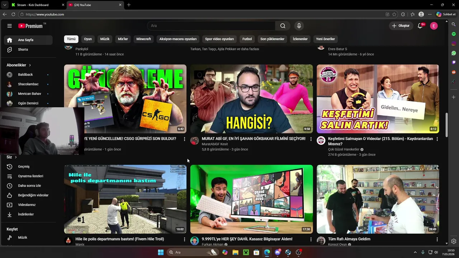Open Oynatma listeleri playlists
This screenshot has height=258, width=459.
(x=28, y=176)
